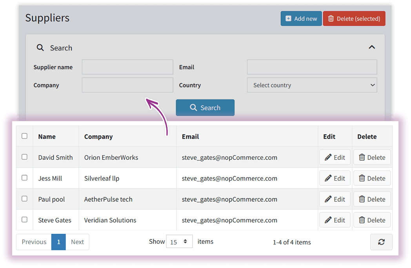Check the checkbox next to Steve Gates
The image size is (411, 268).
point(24,220)
